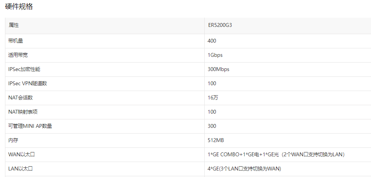Click the 400 value cell
371x177 pixels.
click(x=212, y=41)
